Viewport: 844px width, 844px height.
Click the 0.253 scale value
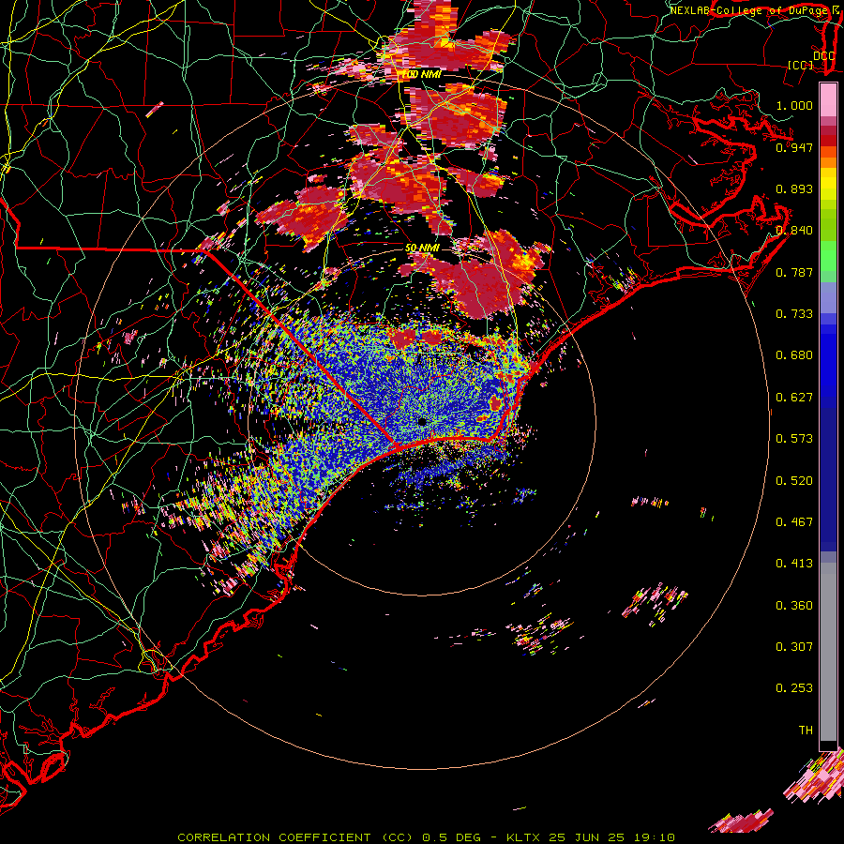point(794,688)
